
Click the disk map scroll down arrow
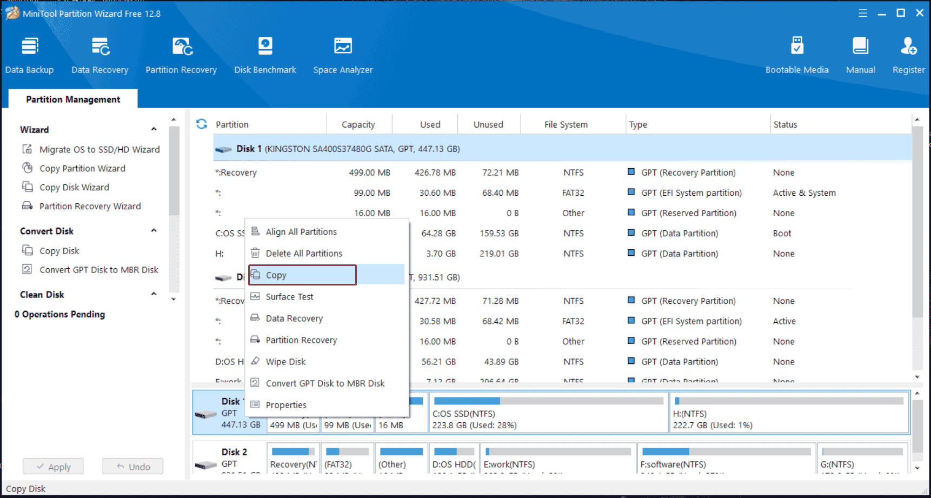coord(917,468)
